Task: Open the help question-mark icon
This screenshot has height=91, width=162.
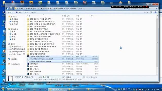Action: [x=155, y=12]
